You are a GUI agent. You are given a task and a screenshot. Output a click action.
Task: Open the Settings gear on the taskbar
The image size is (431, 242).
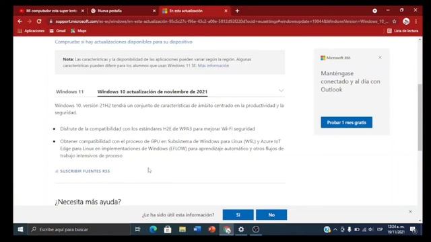coord(241,229)
